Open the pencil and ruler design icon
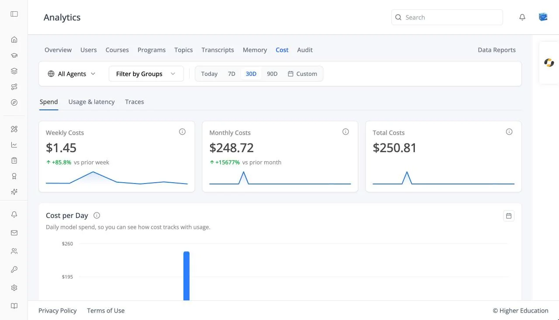Image resolution: width=559 pixels, height=320 pixels. point(14,129)
